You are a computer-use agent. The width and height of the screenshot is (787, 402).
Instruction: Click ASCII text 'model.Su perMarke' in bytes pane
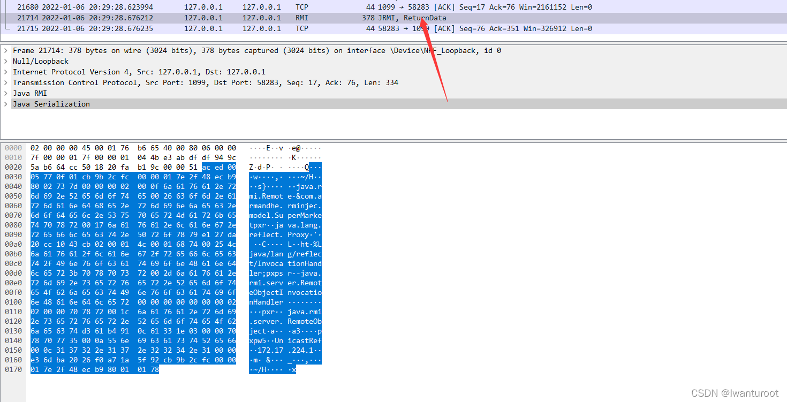(x=285, y=215)
